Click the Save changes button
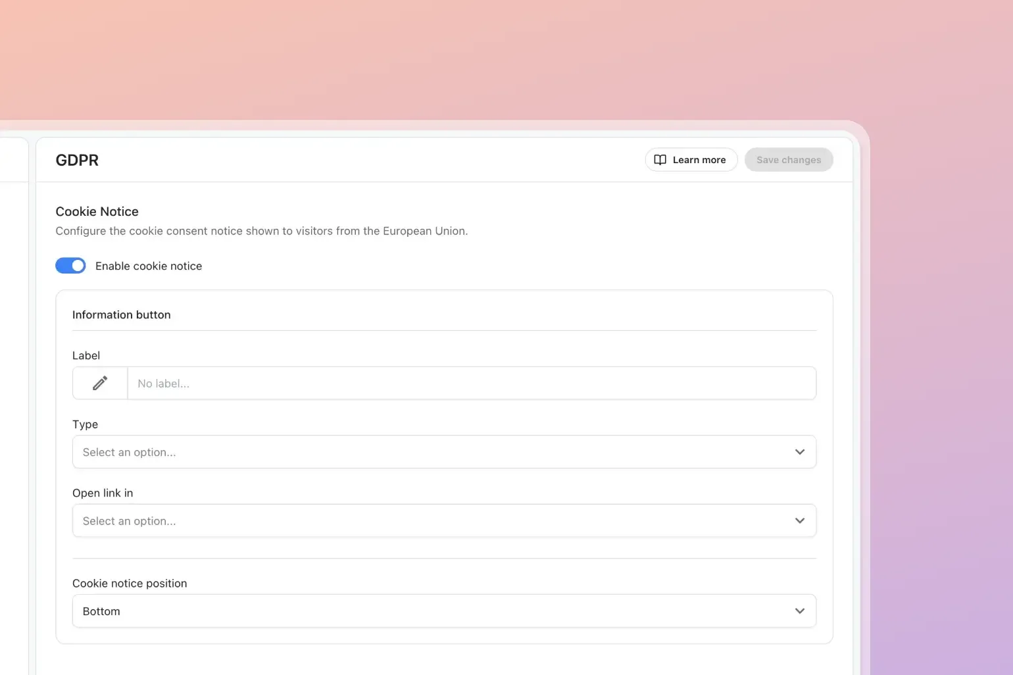1013x675 pixels. tap(789, 160)
